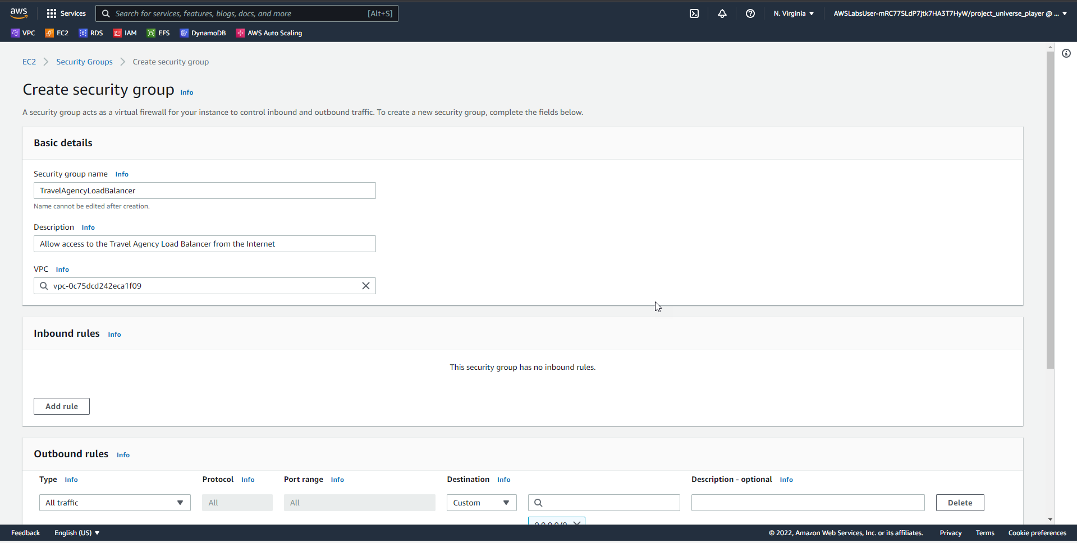Select the N. Virginia region dropdown
Image resolution: width=1077 pixels, height=543 pixels.
794,13
